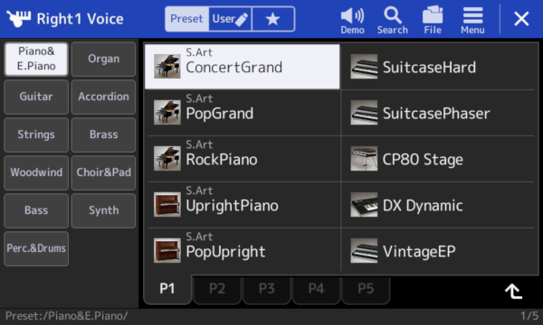Switch to page tab P4
The height and width of the screenshot is (325, 543).
coord(316,290)
